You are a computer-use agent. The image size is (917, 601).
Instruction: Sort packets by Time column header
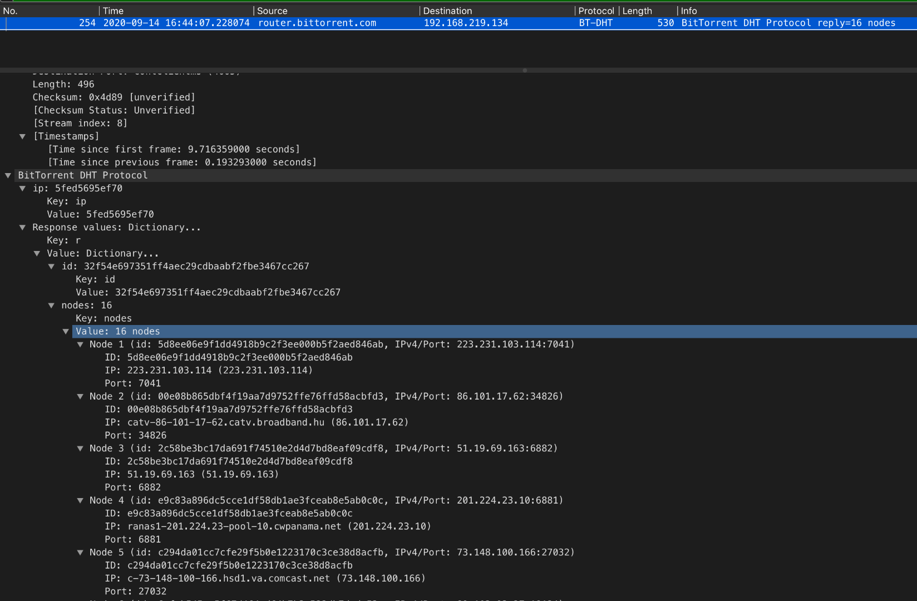click(x=113, y=11)
